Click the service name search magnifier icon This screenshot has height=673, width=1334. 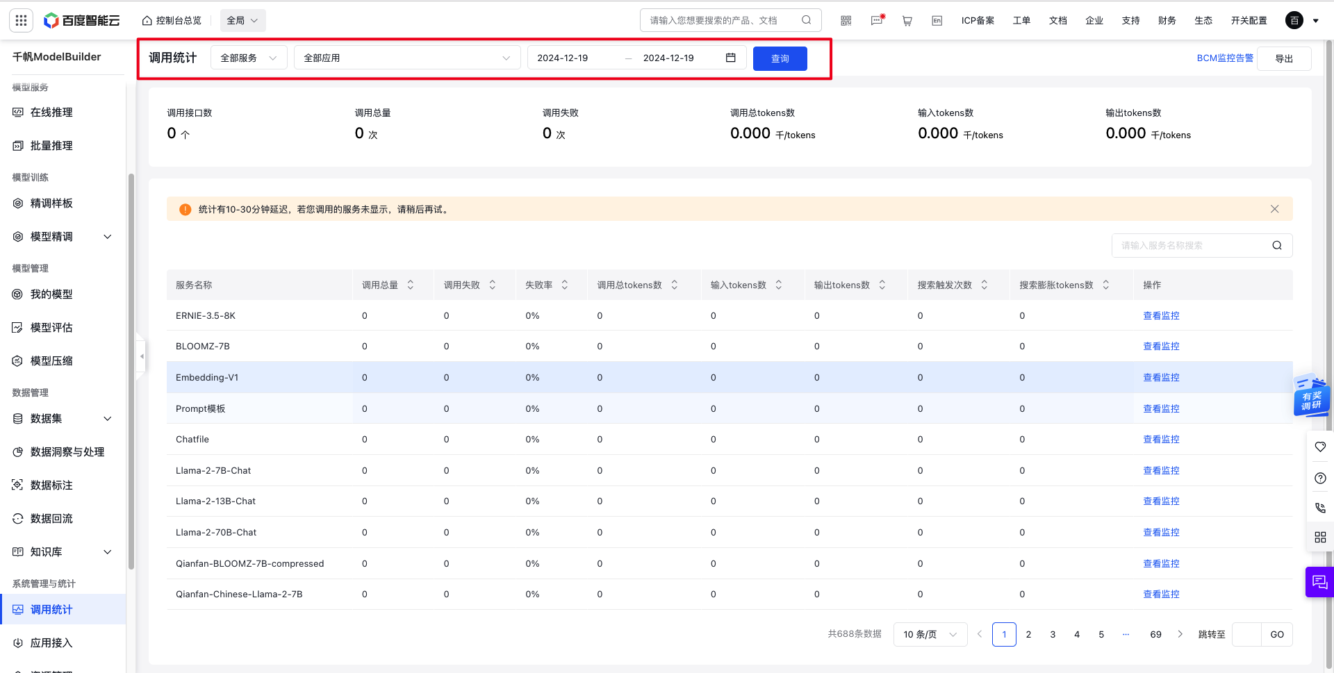tap(1276, 245)
